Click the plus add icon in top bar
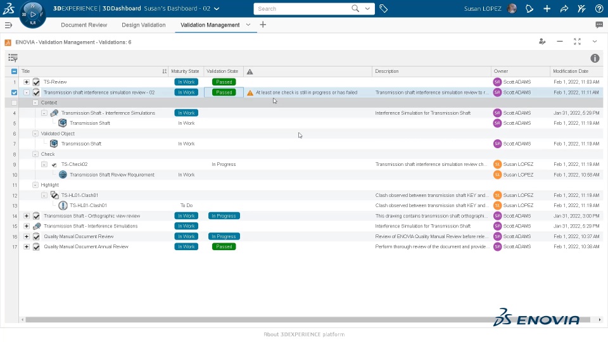The height and width of the screenshot is (342, 608). (547, 8)
